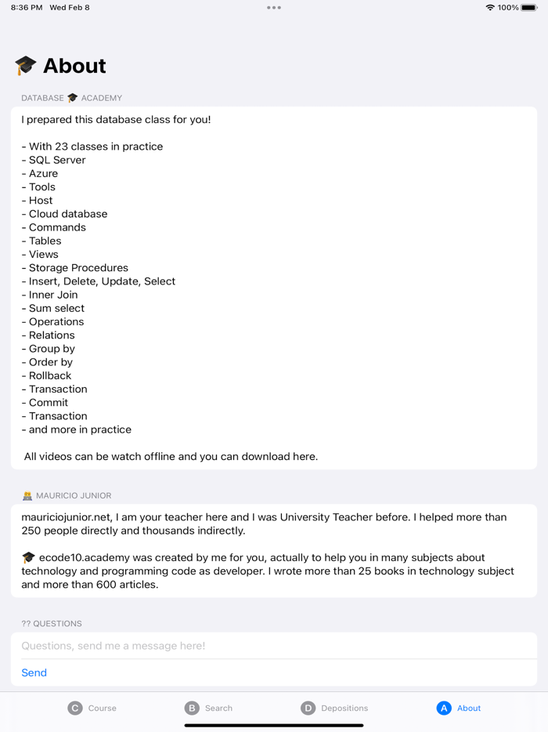548x732 pixels.
Task: Tap the D circle icon for Depositions
Action: coord(308,708)
